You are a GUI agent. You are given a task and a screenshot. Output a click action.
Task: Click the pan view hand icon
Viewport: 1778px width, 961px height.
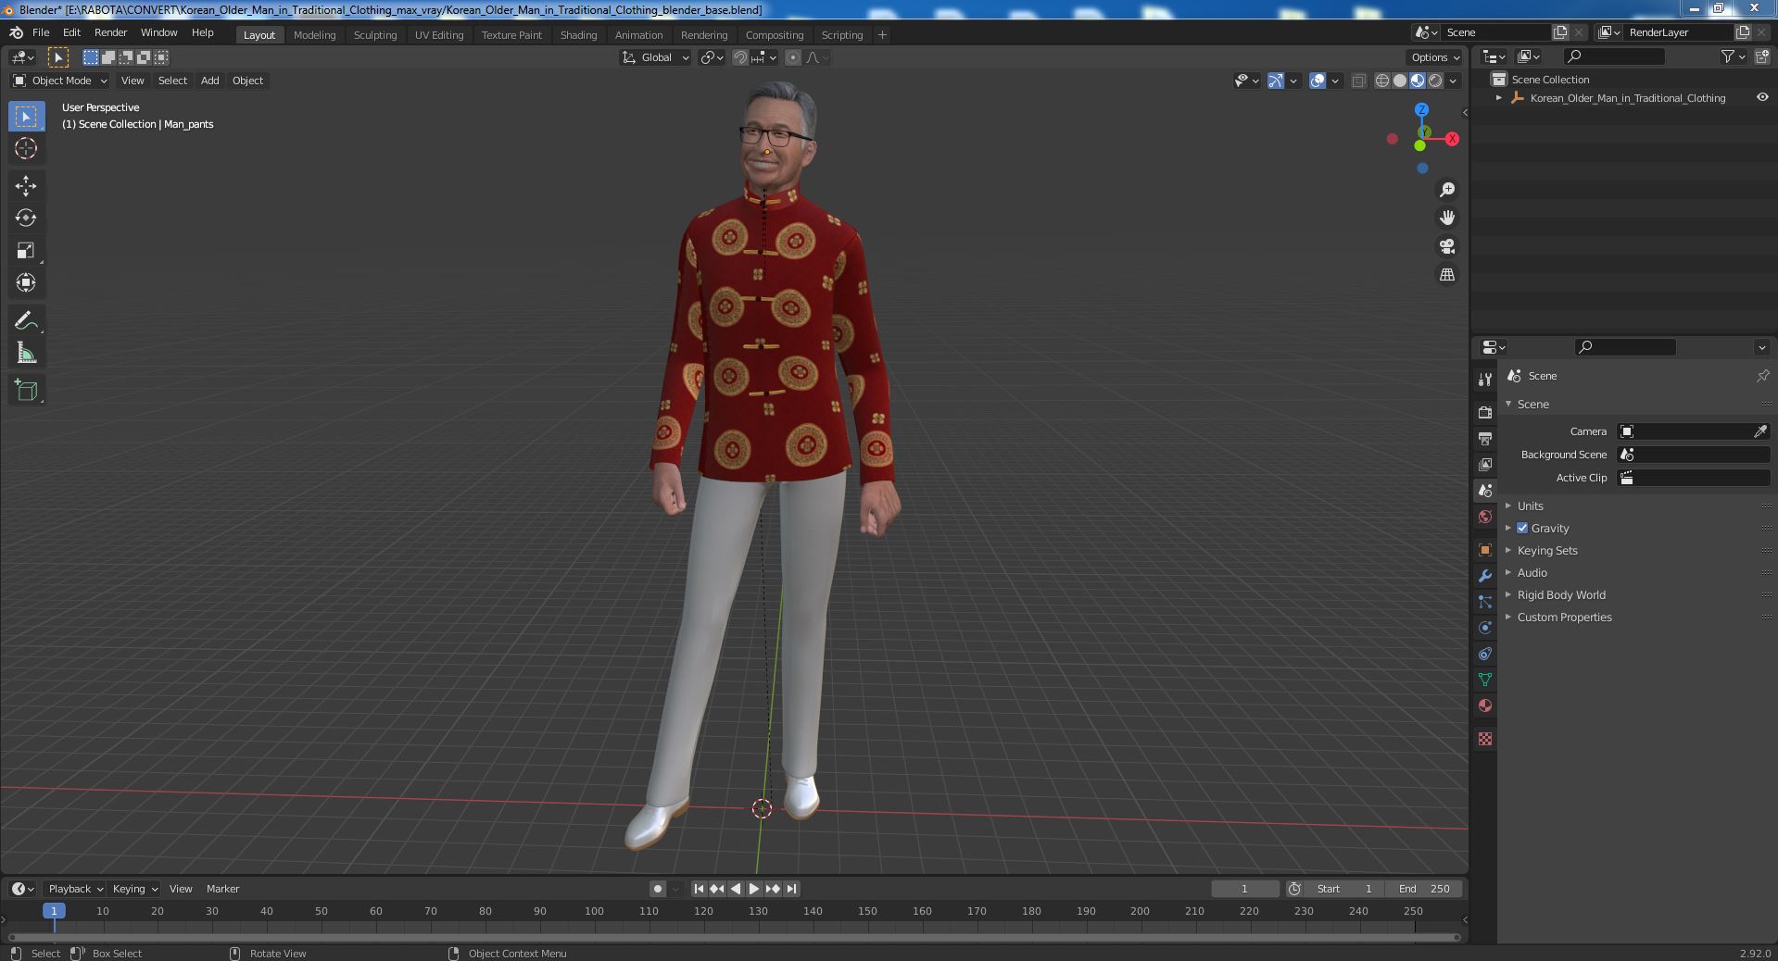coord(1446,218)
